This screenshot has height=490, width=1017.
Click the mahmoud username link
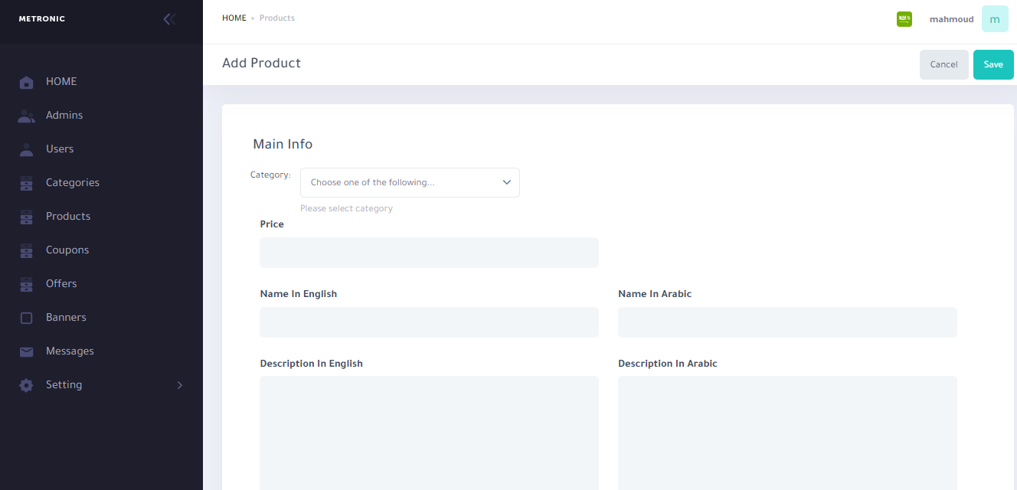952,19
